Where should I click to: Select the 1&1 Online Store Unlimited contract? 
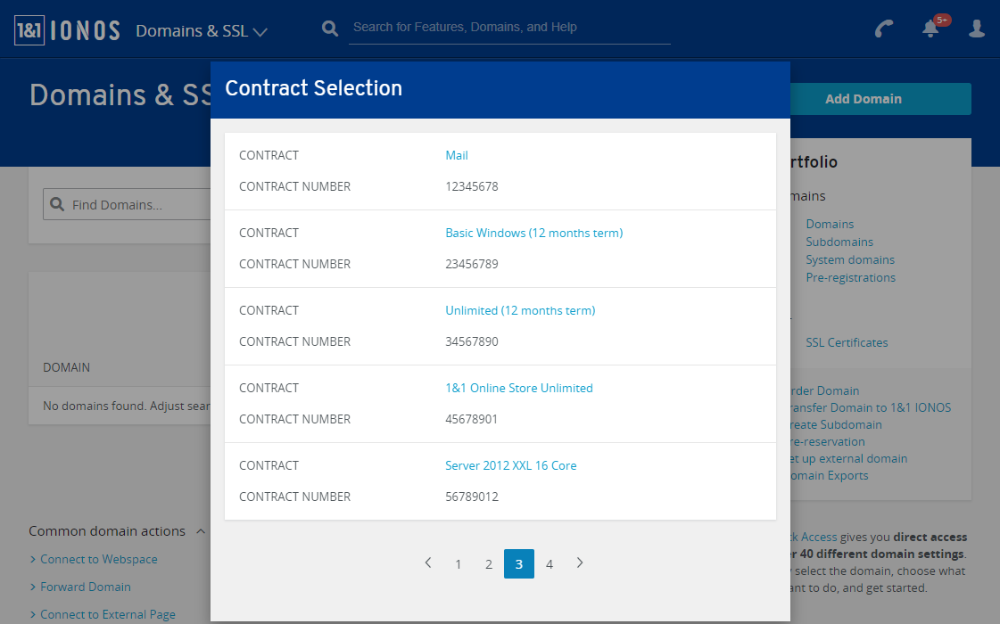tap(518, 388)
